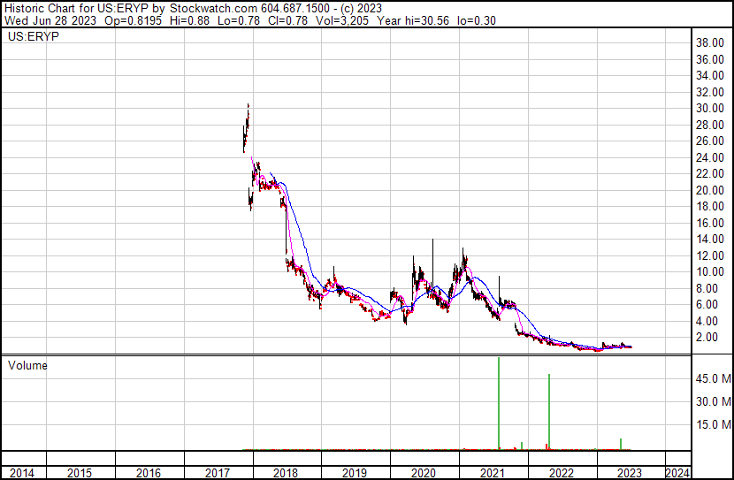Click the 26.00 price axis value
Viewport: 734px width, 480px height.
click(710, 141)
